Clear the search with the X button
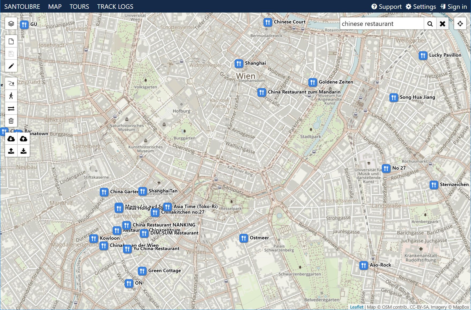Viewport: 471px width, 310px height. tap(443, 24)
